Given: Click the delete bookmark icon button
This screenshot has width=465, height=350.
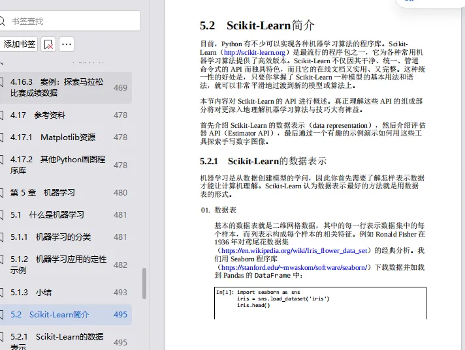Looking at the screenshot, I should coord(48,44).
